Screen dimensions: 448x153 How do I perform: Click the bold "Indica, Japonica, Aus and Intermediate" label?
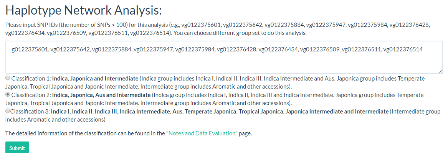pyautogui.click(x=101, y=95)
